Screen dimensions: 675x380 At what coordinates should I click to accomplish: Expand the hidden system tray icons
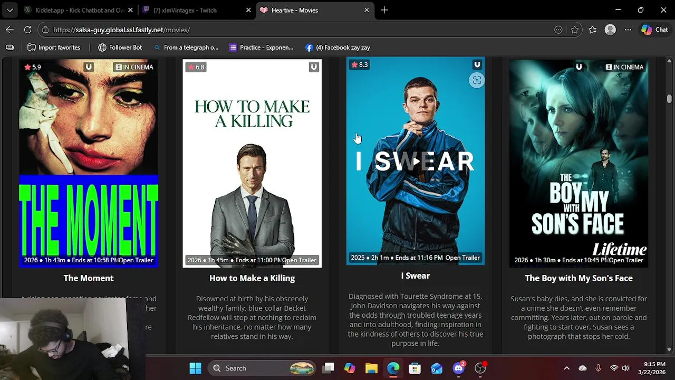(566, 368)
